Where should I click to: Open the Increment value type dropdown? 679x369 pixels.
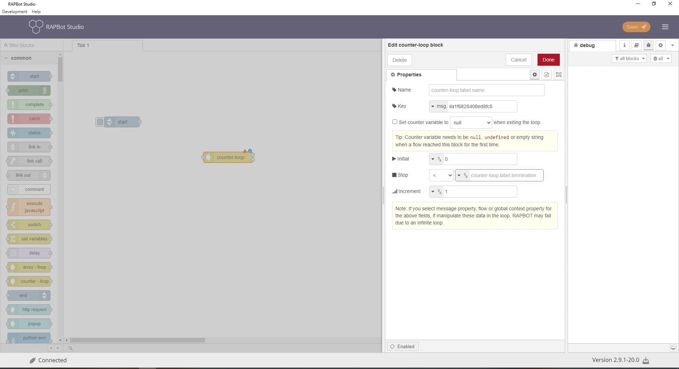436,192
